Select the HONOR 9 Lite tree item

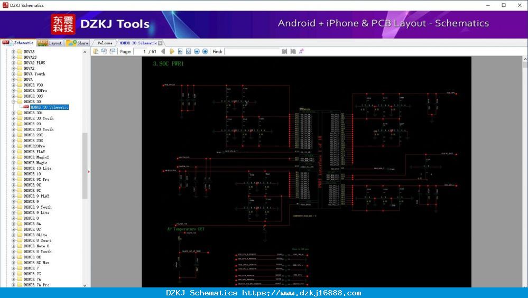pyautogui.click(x=36, y=213)
